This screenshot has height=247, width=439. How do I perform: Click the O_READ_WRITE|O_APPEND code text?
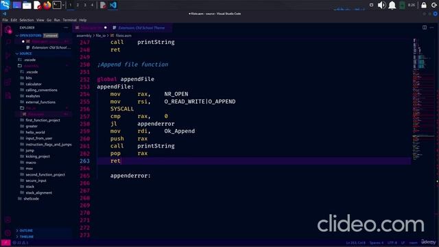[x=200, y=102]
